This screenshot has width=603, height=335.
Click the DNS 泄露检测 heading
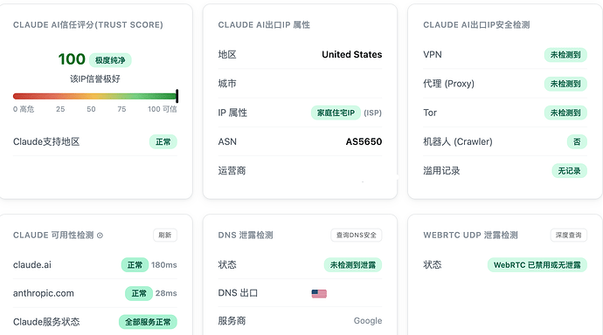[x=246, y=236]
